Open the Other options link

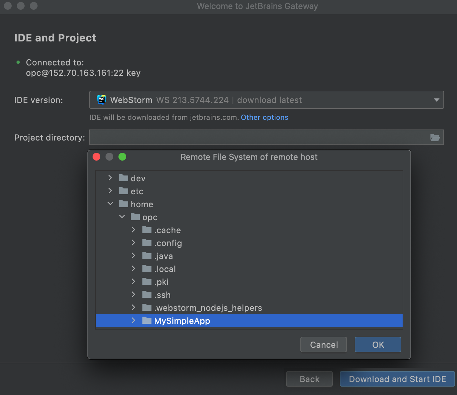click(264, 117)
